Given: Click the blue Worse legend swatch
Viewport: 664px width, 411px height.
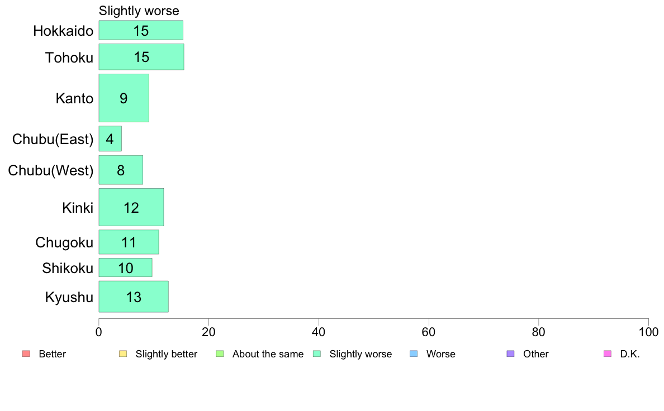Looking at the screenshot, I should [x=414, y=353].
